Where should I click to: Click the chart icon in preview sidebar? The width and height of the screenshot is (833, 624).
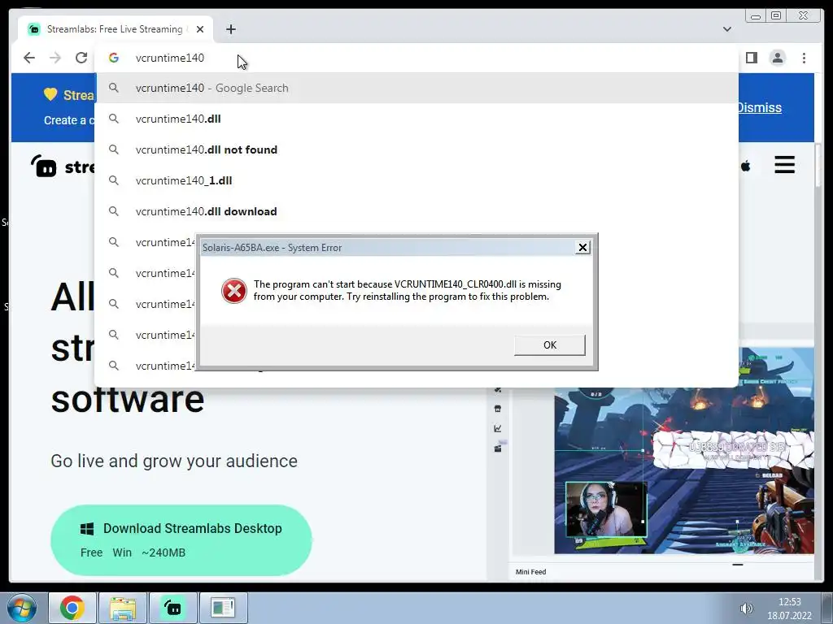(x=498, y=428)
